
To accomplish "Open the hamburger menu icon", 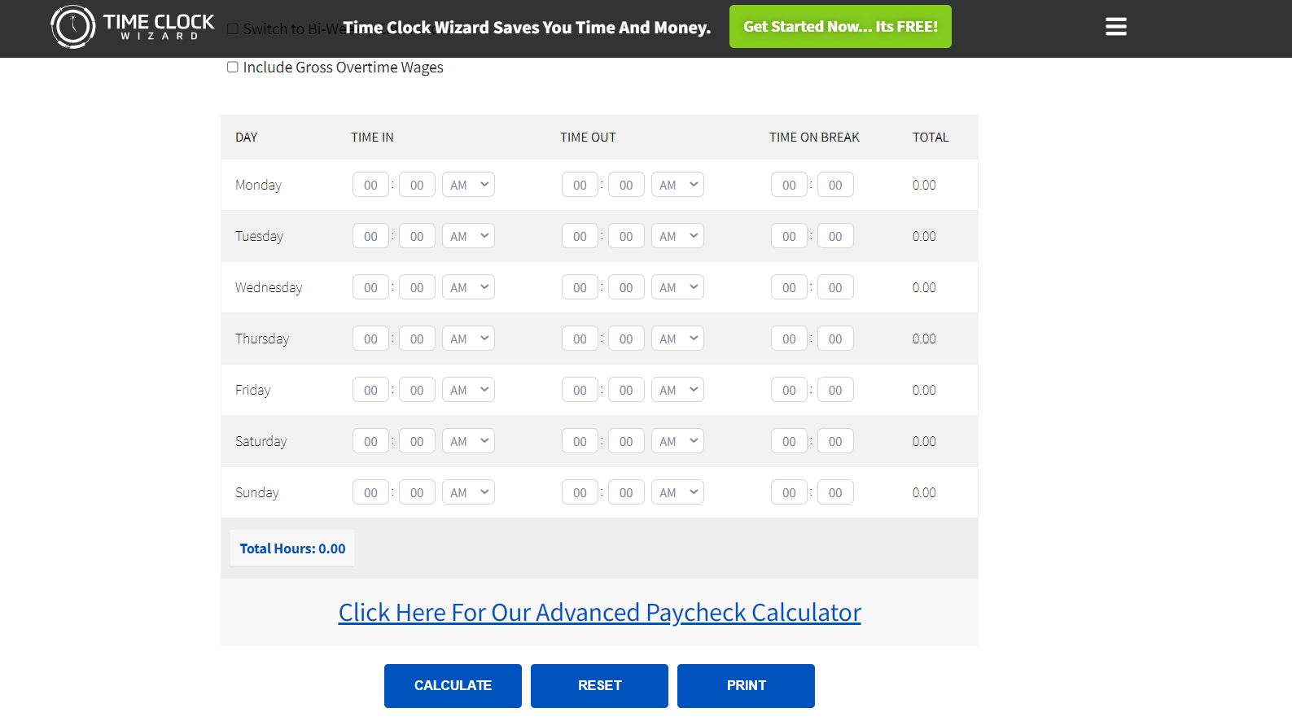I will pyautogui.click(x=1115, y=27).
